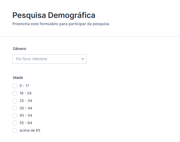Mark the 45 - 54 radio circle

click(x=15, y=116)
